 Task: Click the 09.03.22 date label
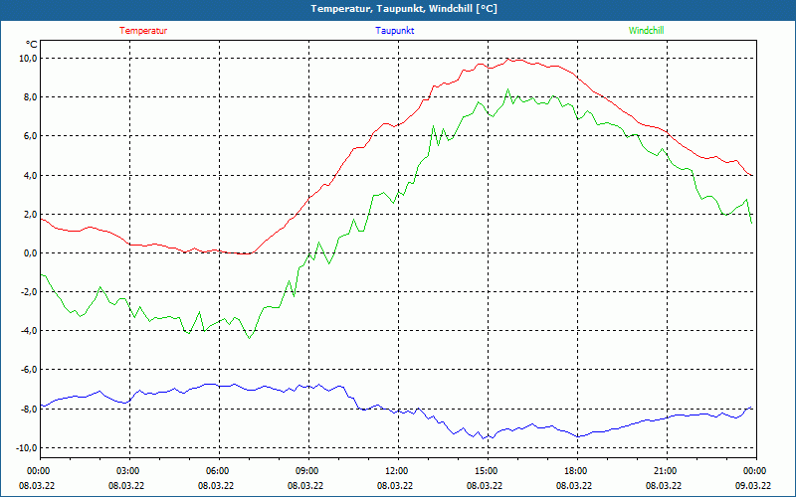753,485
